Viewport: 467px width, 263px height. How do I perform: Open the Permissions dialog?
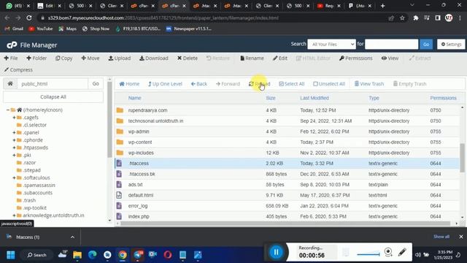(x=355, y=58)
